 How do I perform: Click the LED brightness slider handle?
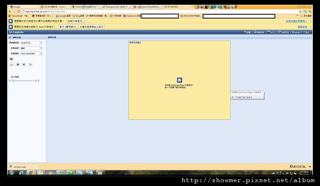tap(13, 81)
